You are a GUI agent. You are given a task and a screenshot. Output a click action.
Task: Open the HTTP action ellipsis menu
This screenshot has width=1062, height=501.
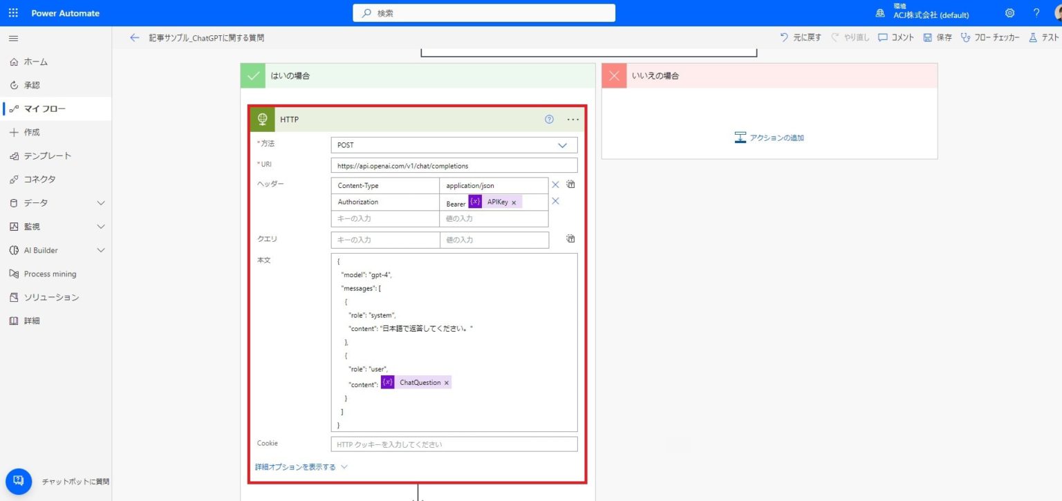[x=572, y=120]
